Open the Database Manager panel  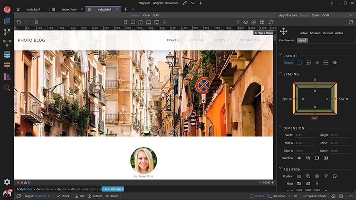click(7, 54)
